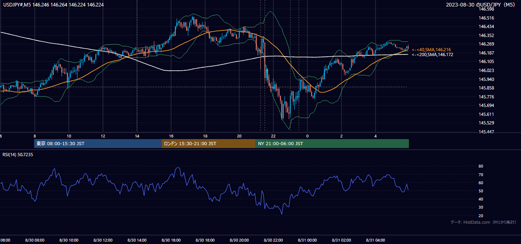Click price axis label 146.187
The width and height of the screenshot is (521, 244).
486,53
